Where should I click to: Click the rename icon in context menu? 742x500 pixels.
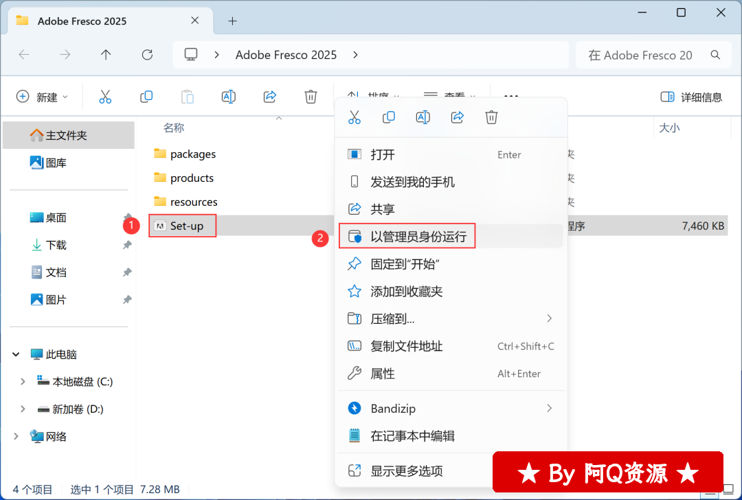(423, 117)
